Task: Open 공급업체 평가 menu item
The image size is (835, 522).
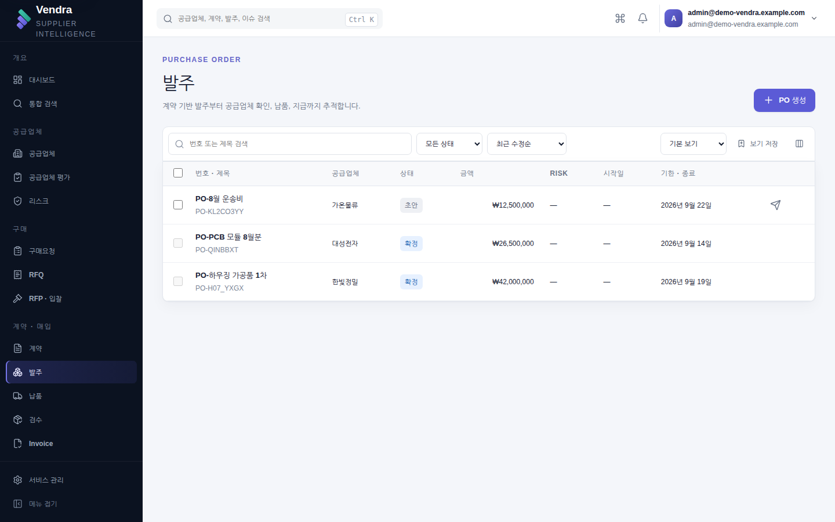Action: (71, 177)
